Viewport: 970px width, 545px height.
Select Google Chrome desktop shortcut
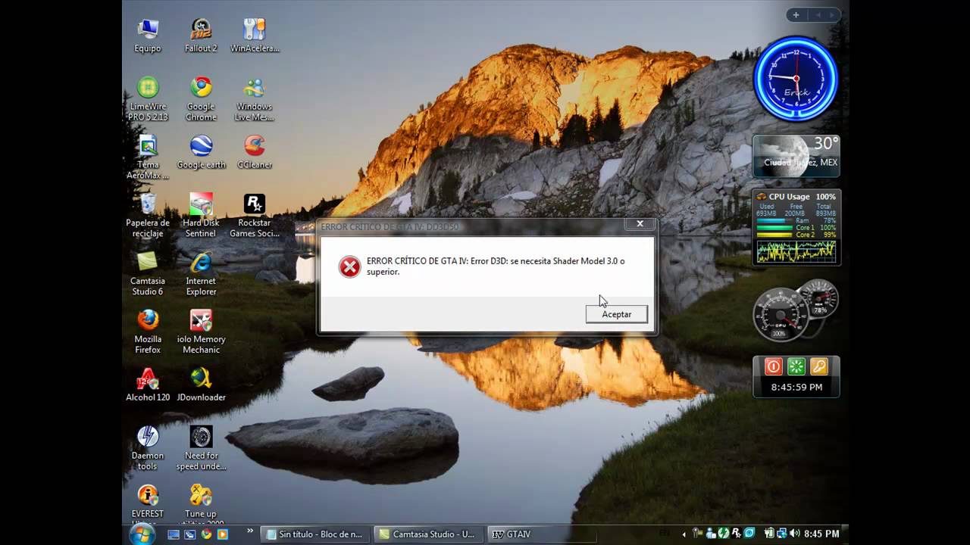(201, 98)
